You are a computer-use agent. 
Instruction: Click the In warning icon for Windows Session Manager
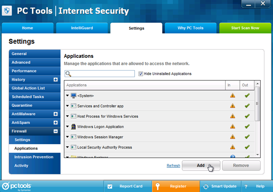pyautogui.click(x=233, y=137)
